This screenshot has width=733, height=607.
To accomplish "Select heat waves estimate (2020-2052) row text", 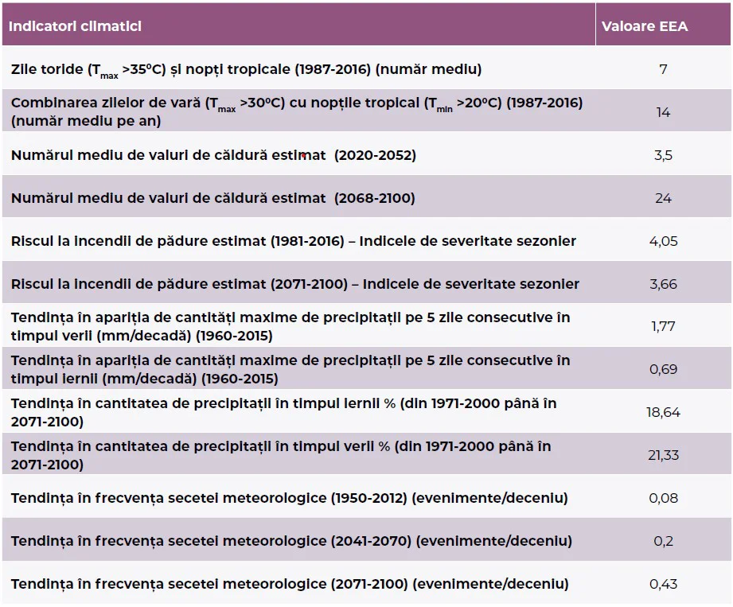I will click(x=213, y=155).
